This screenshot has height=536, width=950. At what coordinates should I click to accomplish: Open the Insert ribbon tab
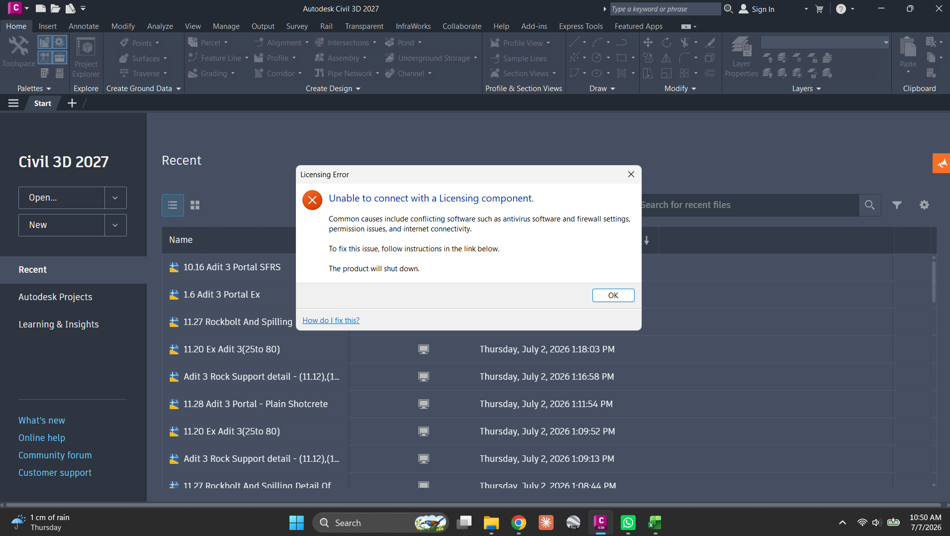click(48, 26)
